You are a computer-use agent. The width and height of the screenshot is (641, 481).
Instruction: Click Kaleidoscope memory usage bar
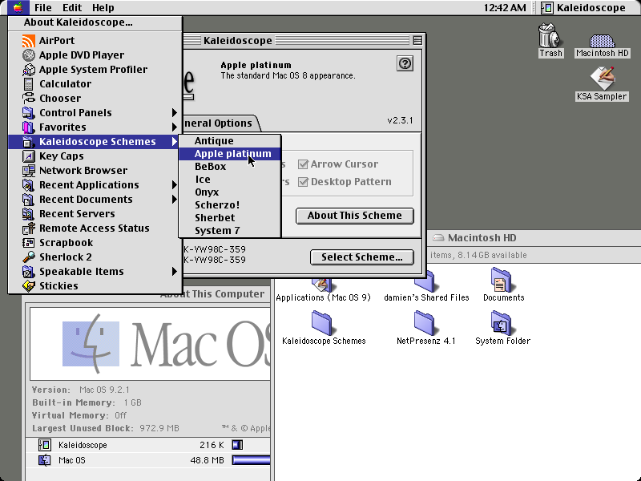[x=237, y=445]
